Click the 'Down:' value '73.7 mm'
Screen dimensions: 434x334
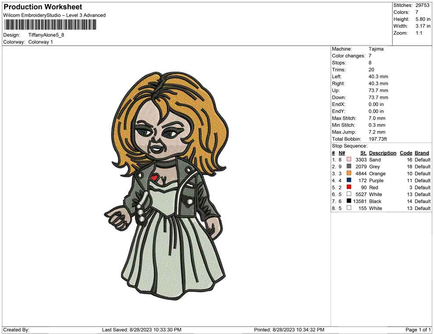[x=378, y=97]
